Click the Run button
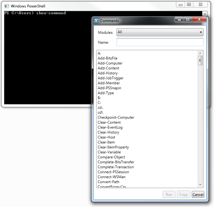Image resolution: width=214 pixels, height=207 pixels. [x=169, y=194]
